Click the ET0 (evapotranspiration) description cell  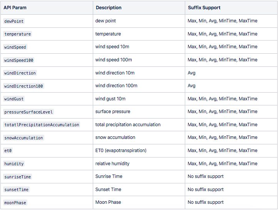[121, 151]
